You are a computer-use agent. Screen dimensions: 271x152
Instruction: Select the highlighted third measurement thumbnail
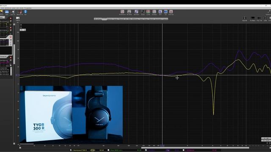point(5,42)
